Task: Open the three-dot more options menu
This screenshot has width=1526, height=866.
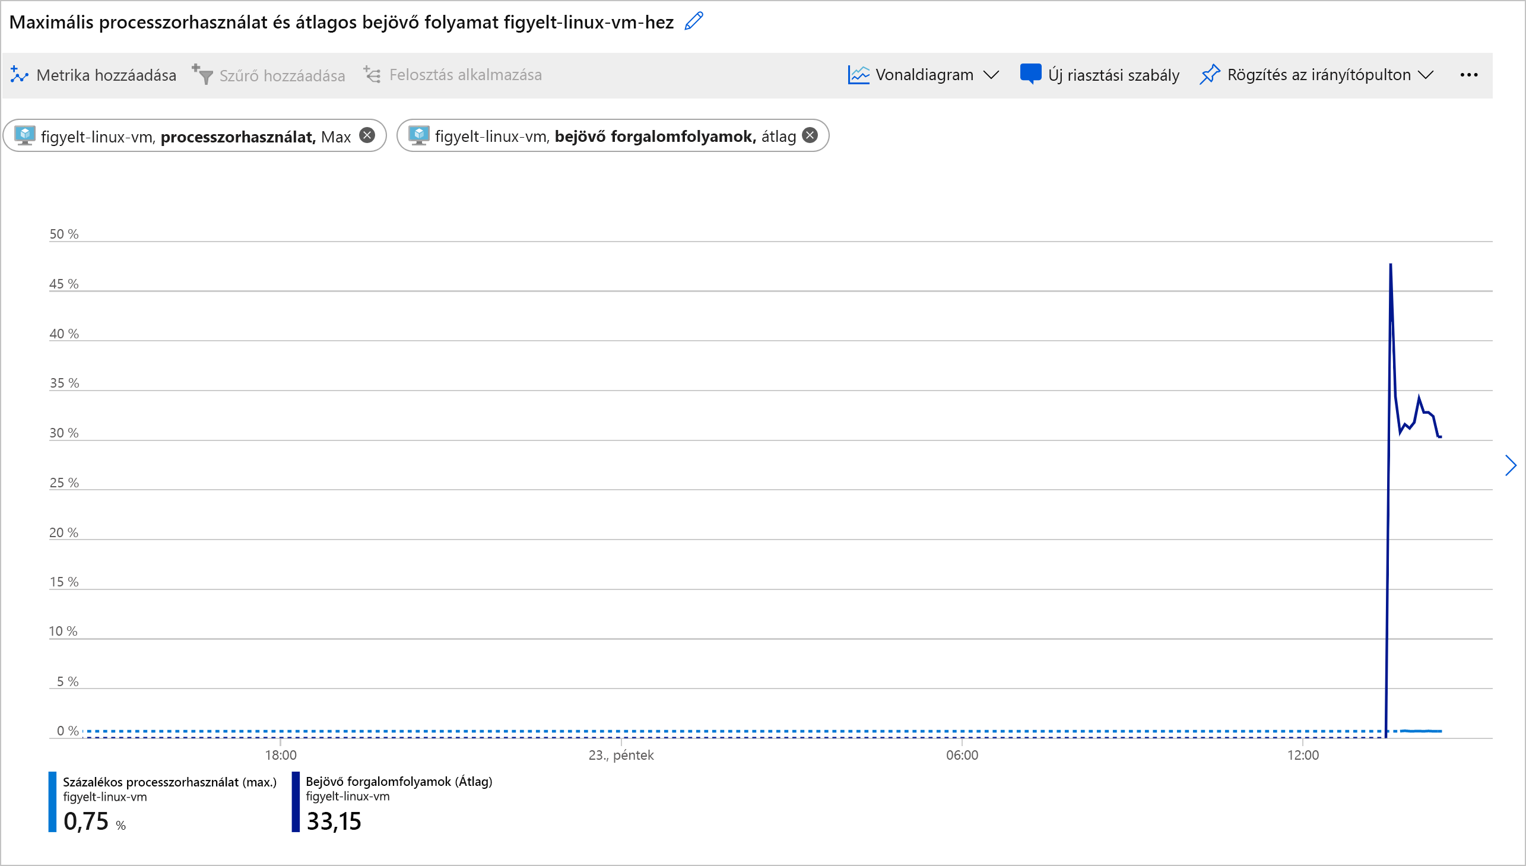Action: (x=1469, y=75)
